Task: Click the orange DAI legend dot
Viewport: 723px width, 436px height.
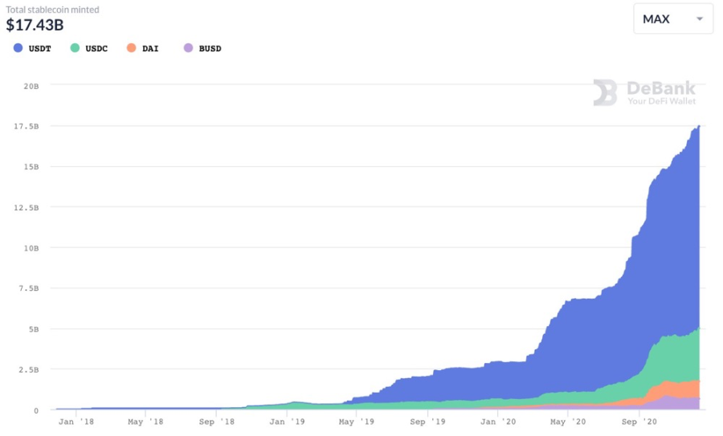Action: [x=131, y=48]
